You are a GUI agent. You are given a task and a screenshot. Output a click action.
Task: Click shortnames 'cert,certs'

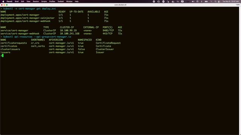pyautogui.click(x=38, y=46)
